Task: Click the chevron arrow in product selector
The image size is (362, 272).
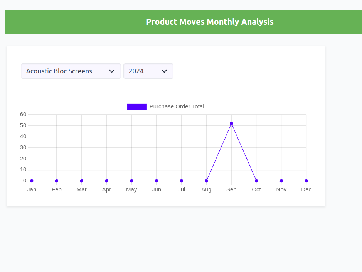Action: [x=112, y=71]
